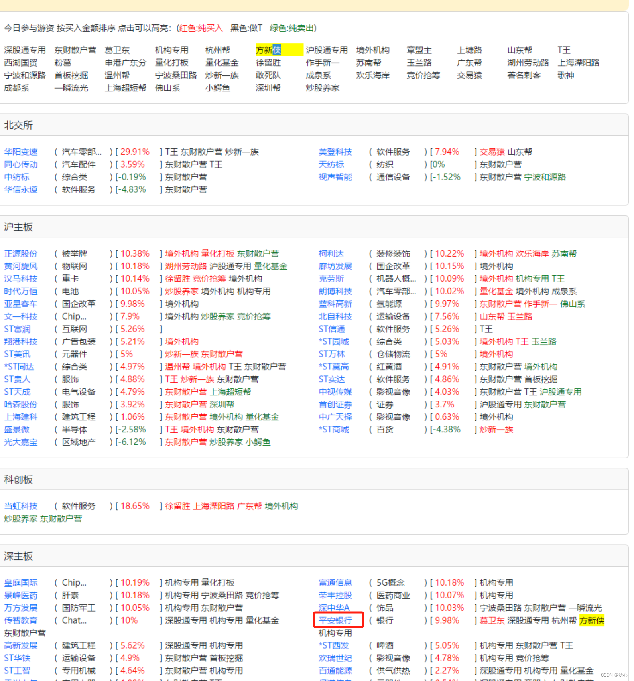Select 章盟主 in the top trader list
This screenshot has height=681, width=634.
click(419, 50)
